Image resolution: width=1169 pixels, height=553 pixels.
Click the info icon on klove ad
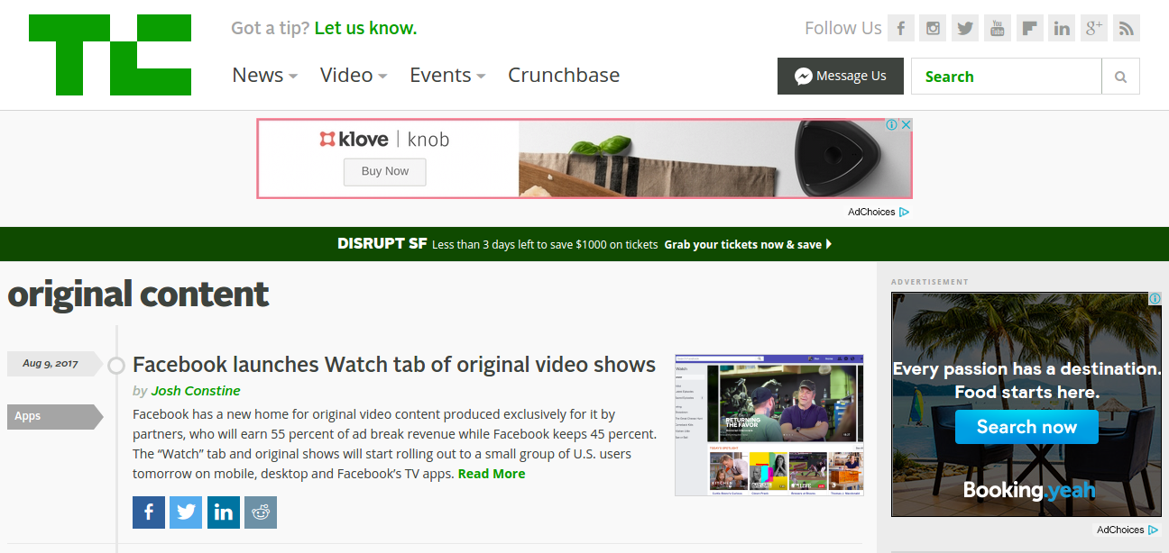[x=892, y=125]
